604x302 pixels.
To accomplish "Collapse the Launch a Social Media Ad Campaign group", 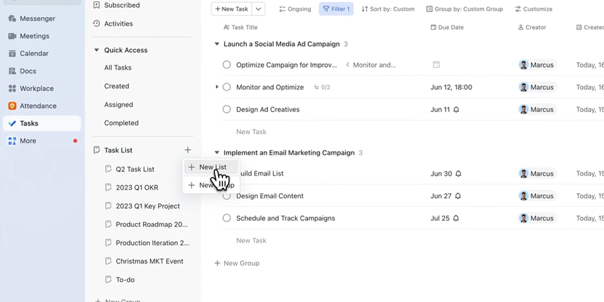I will point(217,44).
